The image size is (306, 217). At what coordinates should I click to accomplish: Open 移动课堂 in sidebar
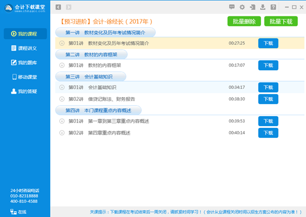click(x=25, y=77)
